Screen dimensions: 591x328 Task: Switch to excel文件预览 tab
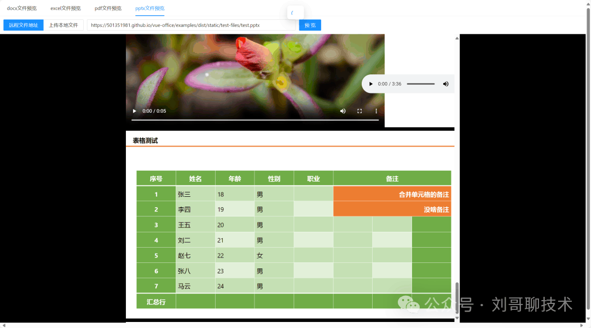point(66,8)
